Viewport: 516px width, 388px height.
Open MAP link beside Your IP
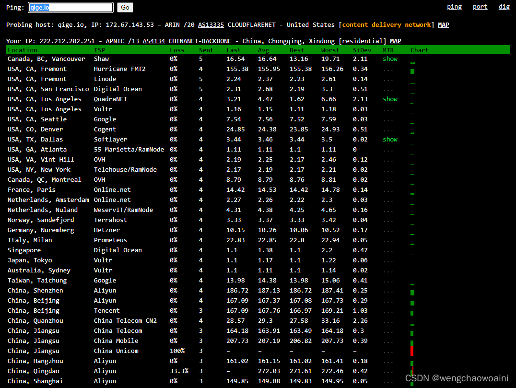[395, 41]
